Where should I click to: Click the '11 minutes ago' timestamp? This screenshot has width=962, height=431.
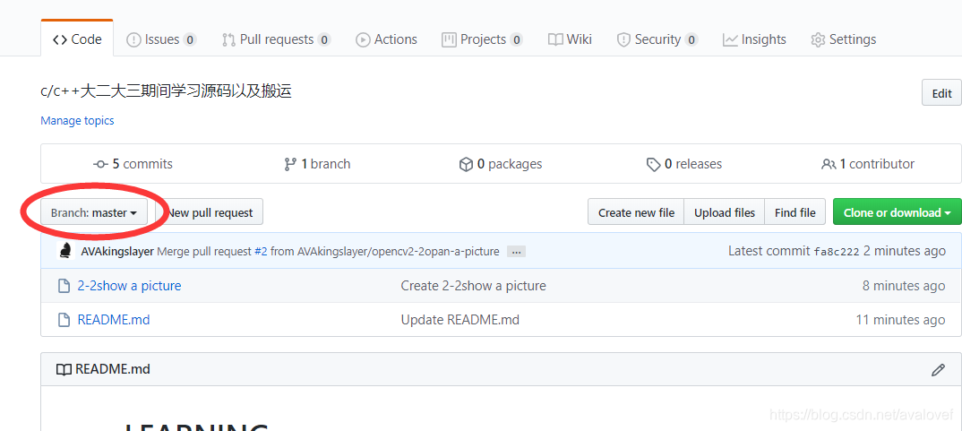pyautogui.click(x=901, y=320)
